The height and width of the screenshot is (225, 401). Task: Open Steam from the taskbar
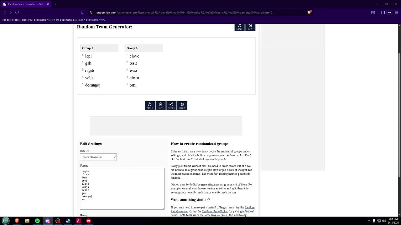coord(68,221)
